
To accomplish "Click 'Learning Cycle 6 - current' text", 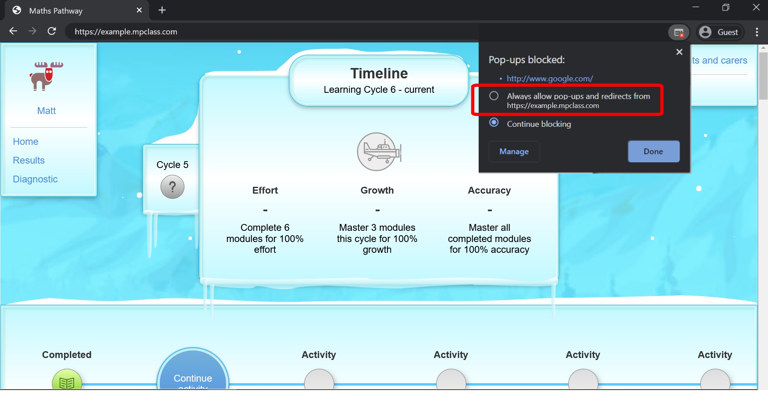I will tap(379, 90).
